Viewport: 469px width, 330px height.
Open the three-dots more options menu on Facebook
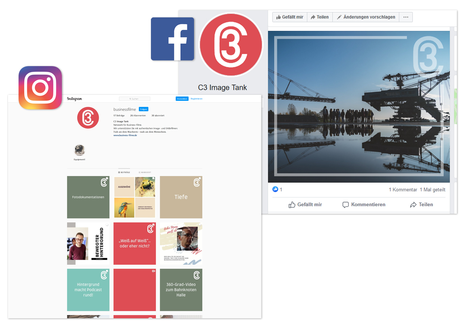[406, 17]
